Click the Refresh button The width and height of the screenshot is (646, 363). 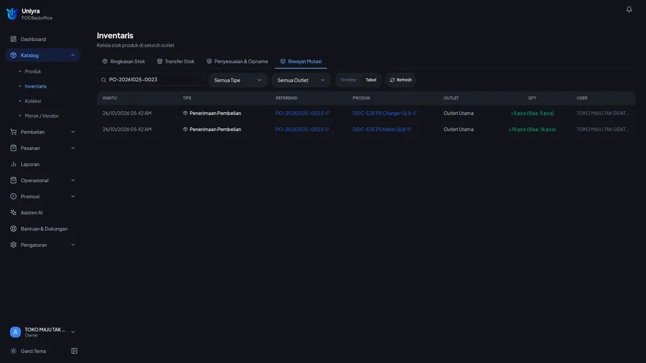pos(401,80)
